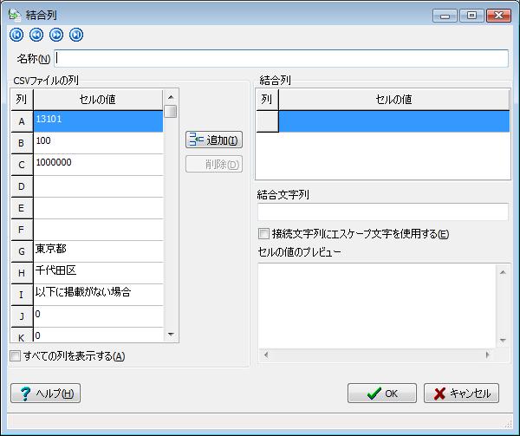Image resolution: width=520 pixels, height=436 pixels.
Task: Select row G with value 東京都
Action: tap(97, 251)
